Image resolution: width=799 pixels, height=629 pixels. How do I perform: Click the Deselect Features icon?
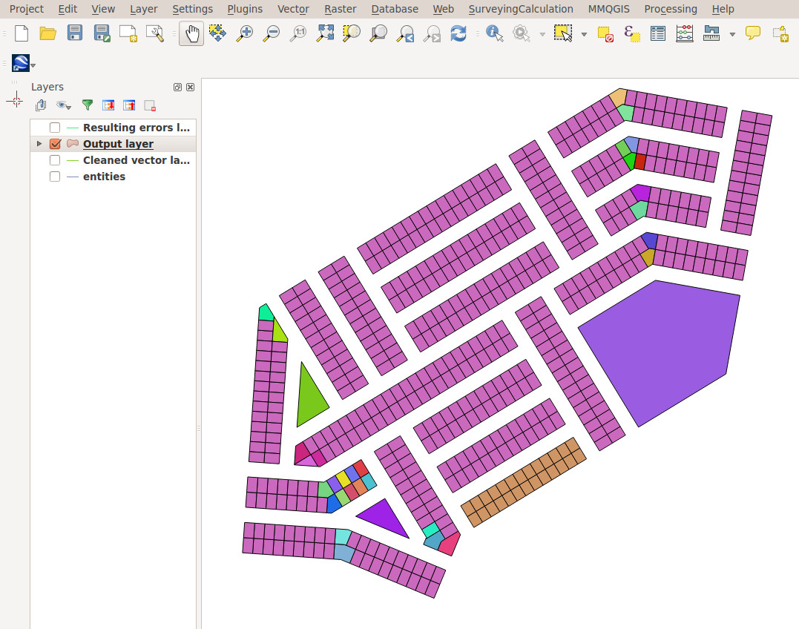pos(605,33)
